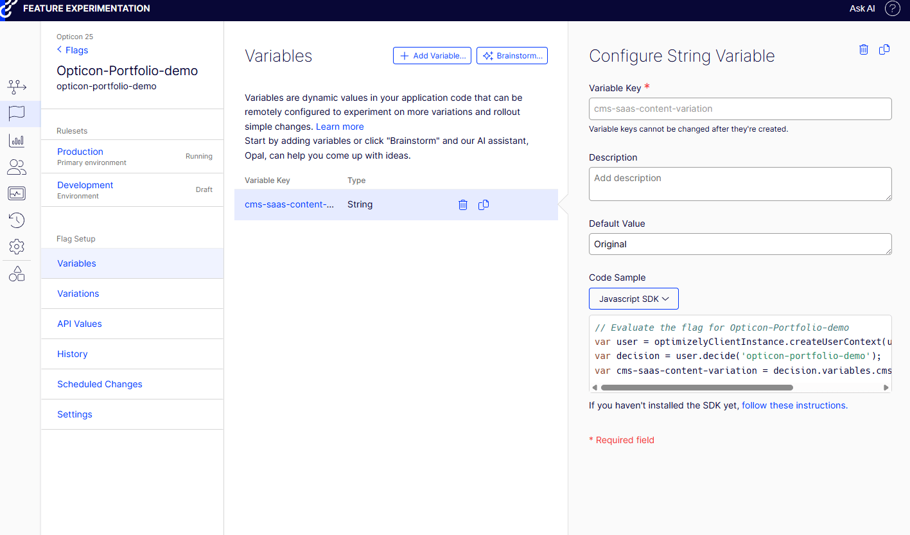Click the Default Value field showing Original
Screen dimensions: 910x535
click(739, 244)
